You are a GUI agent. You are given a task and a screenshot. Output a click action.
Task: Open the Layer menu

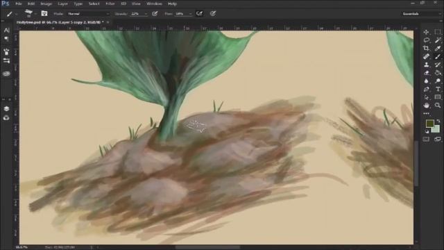[62, 4]
